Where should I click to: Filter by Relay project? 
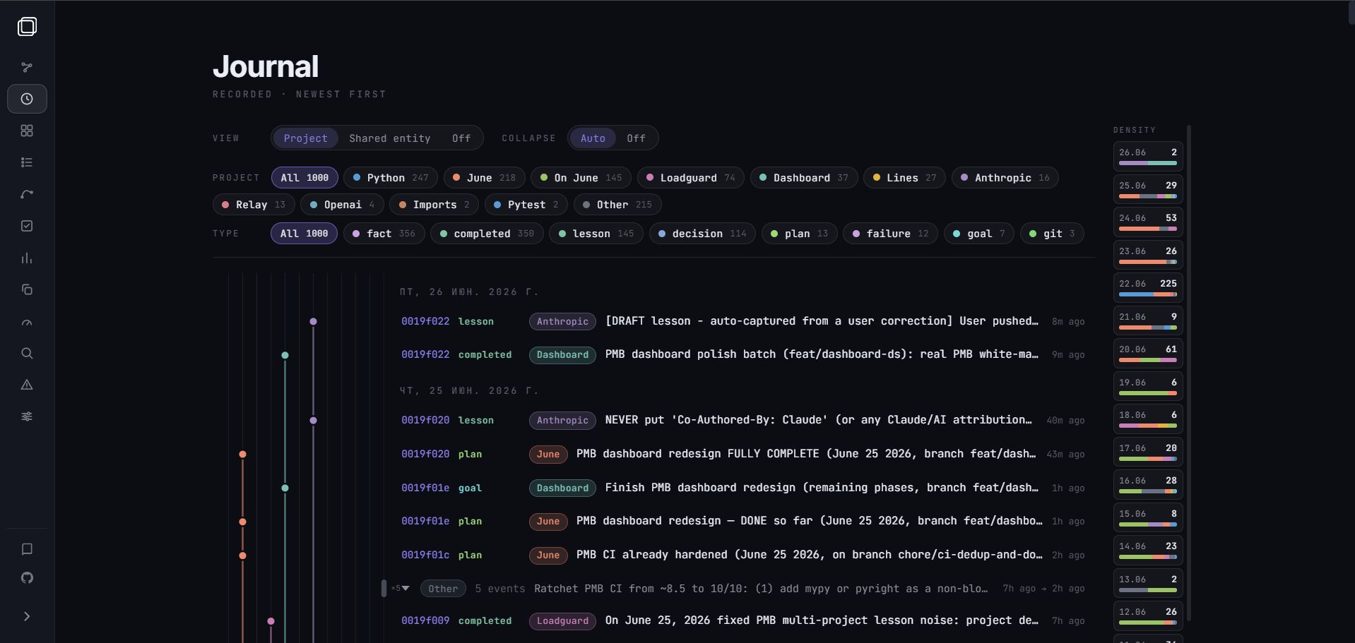tap(254, 205)
